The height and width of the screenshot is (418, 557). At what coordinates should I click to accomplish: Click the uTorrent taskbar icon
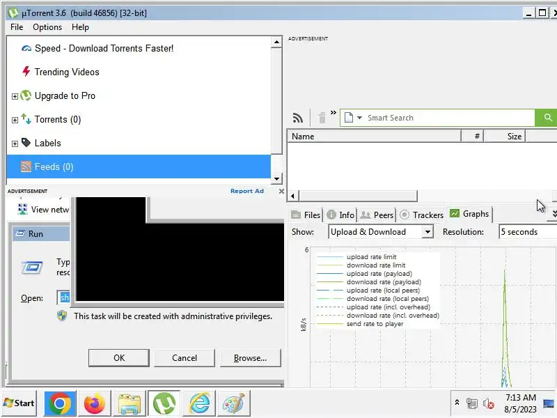pyautogui.click(x=164, y=403)
